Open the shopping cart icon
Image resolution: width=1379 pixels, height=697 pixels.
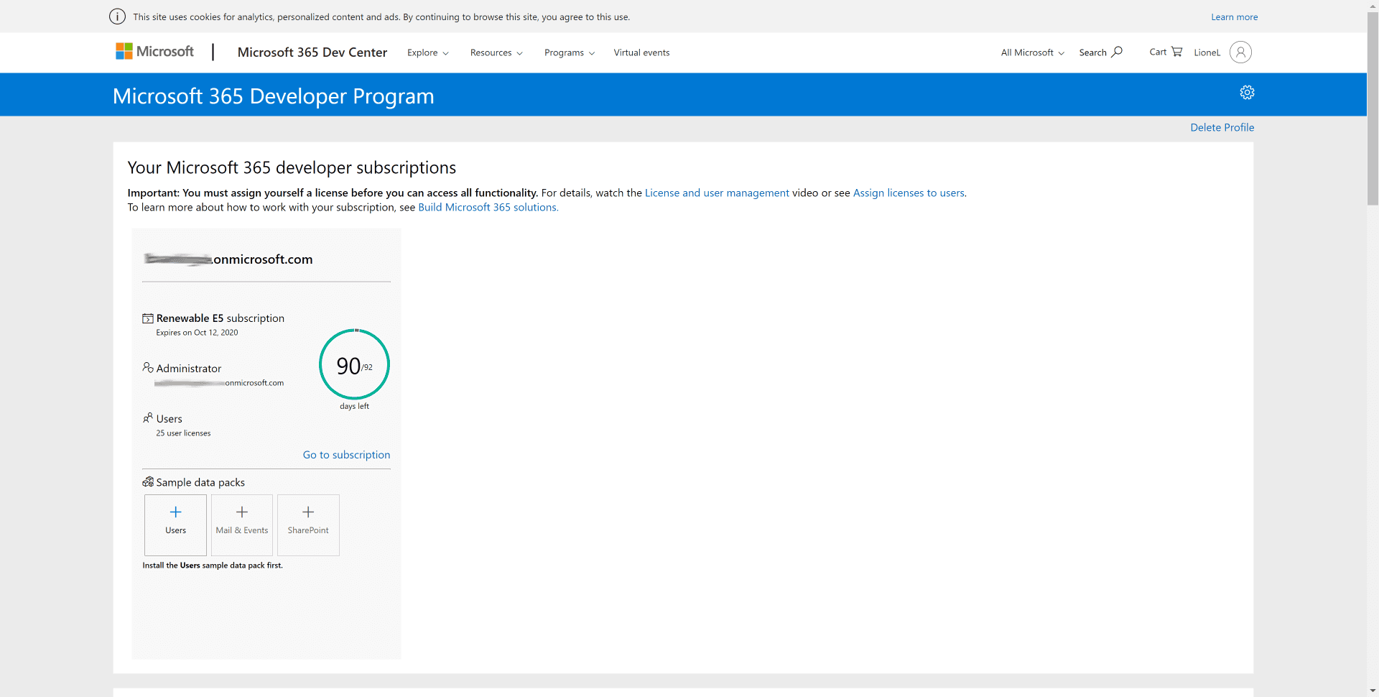(1176, 52)
